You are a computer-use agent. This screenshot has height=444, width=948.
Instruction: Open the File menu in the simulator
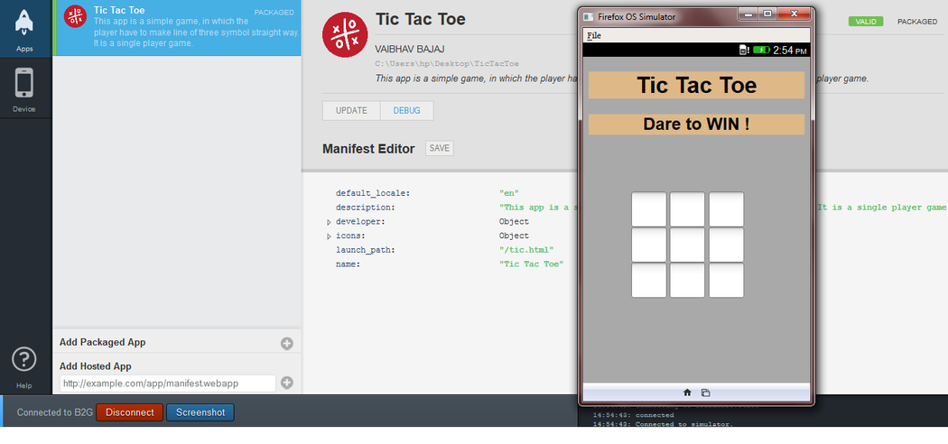pos(593,35)
